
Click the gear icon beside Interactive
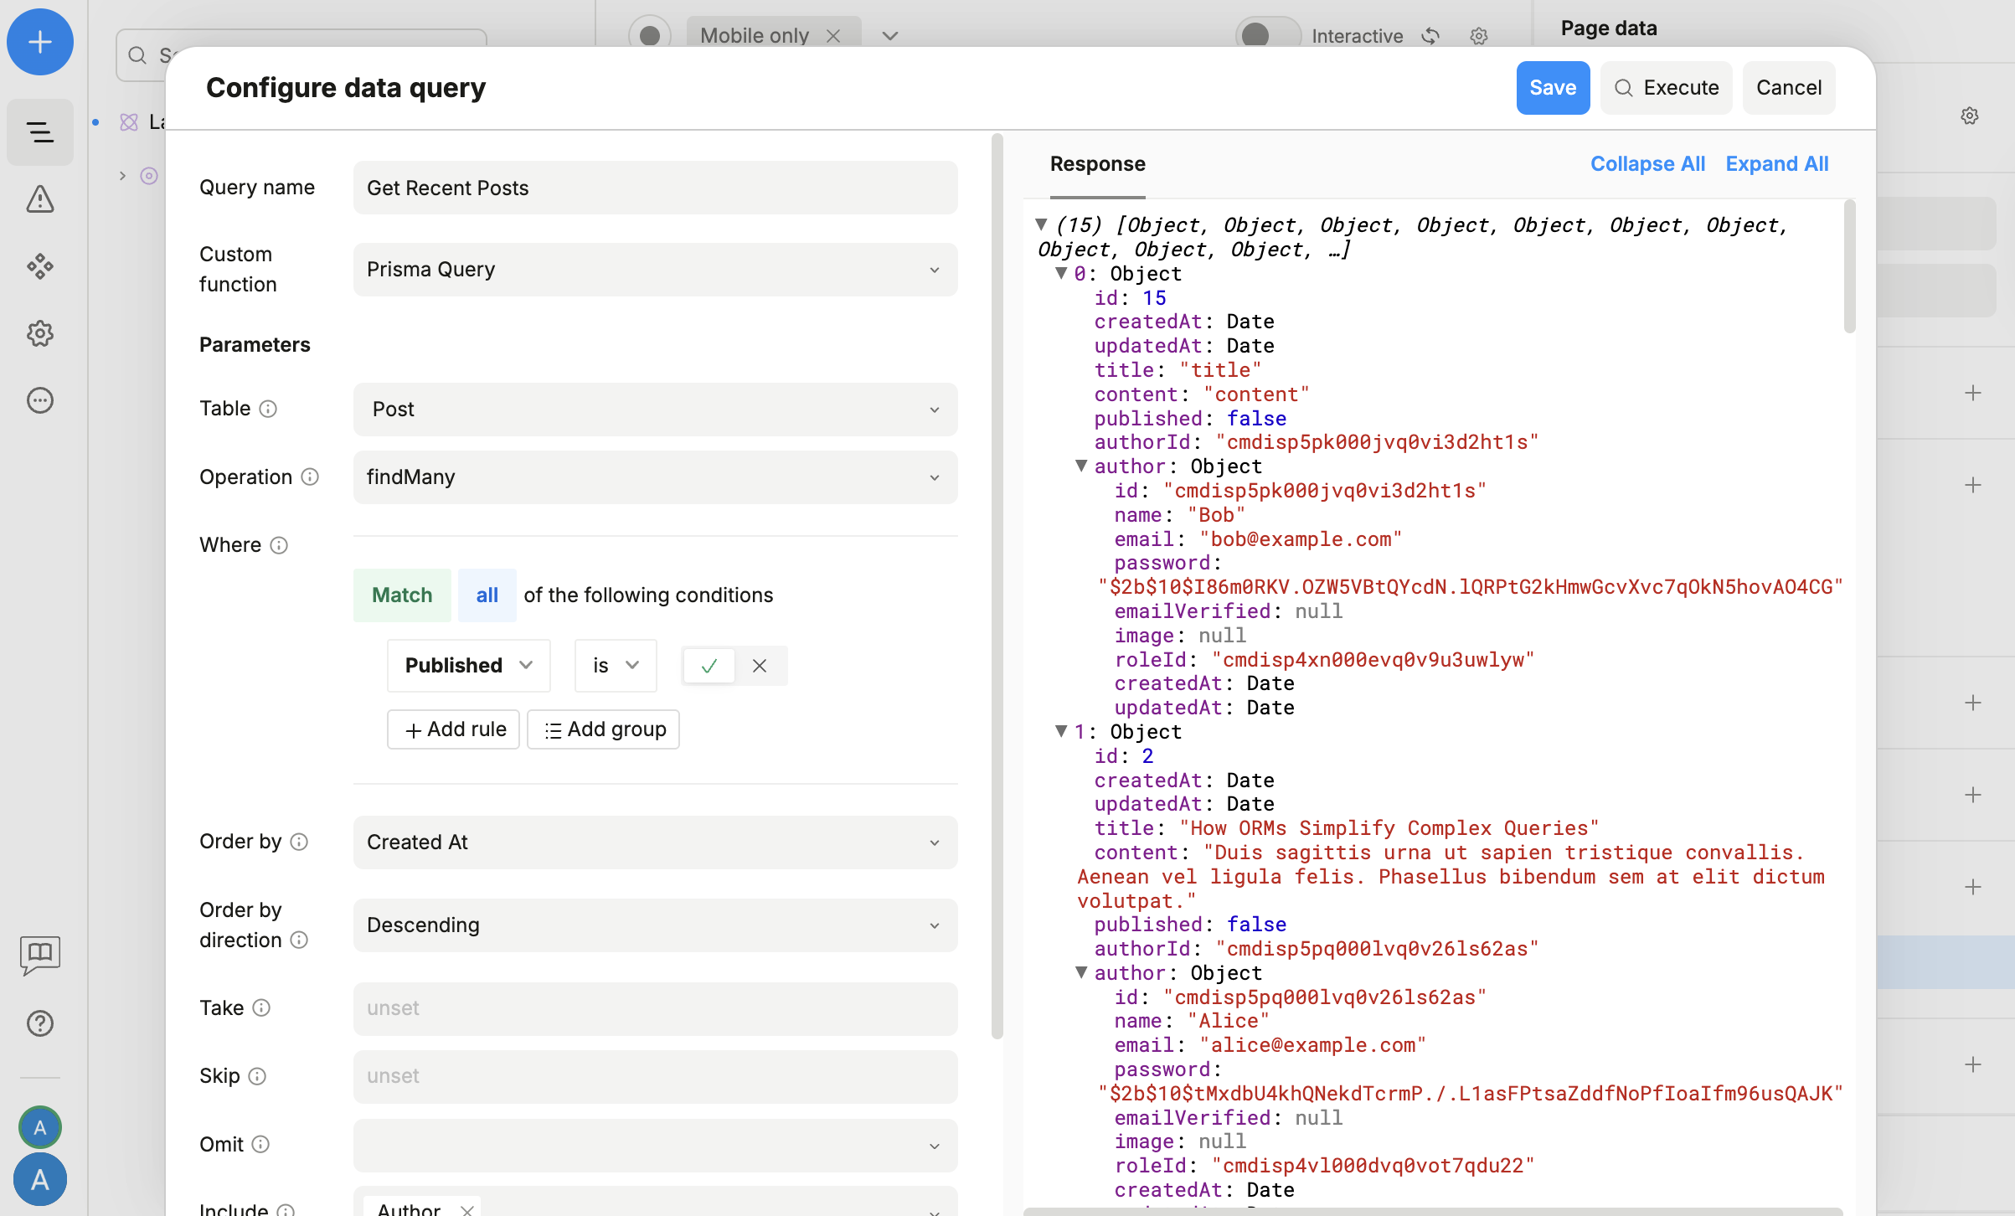point(1479,36)
